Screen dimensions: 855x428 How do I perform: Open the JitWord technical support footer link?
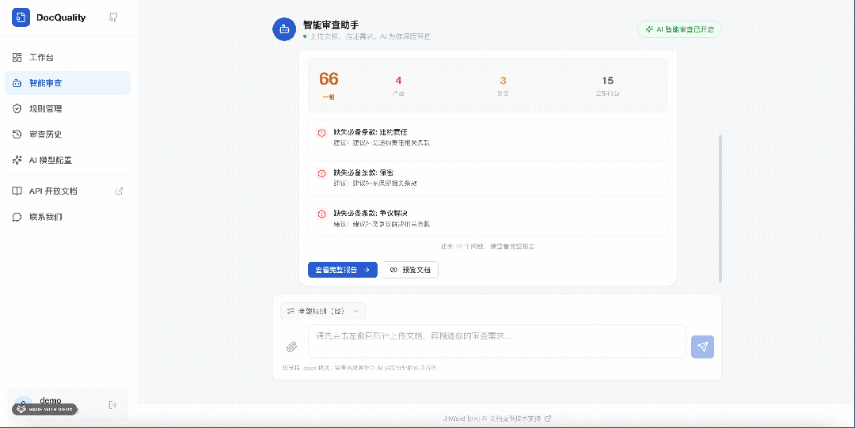coord(496,419)
